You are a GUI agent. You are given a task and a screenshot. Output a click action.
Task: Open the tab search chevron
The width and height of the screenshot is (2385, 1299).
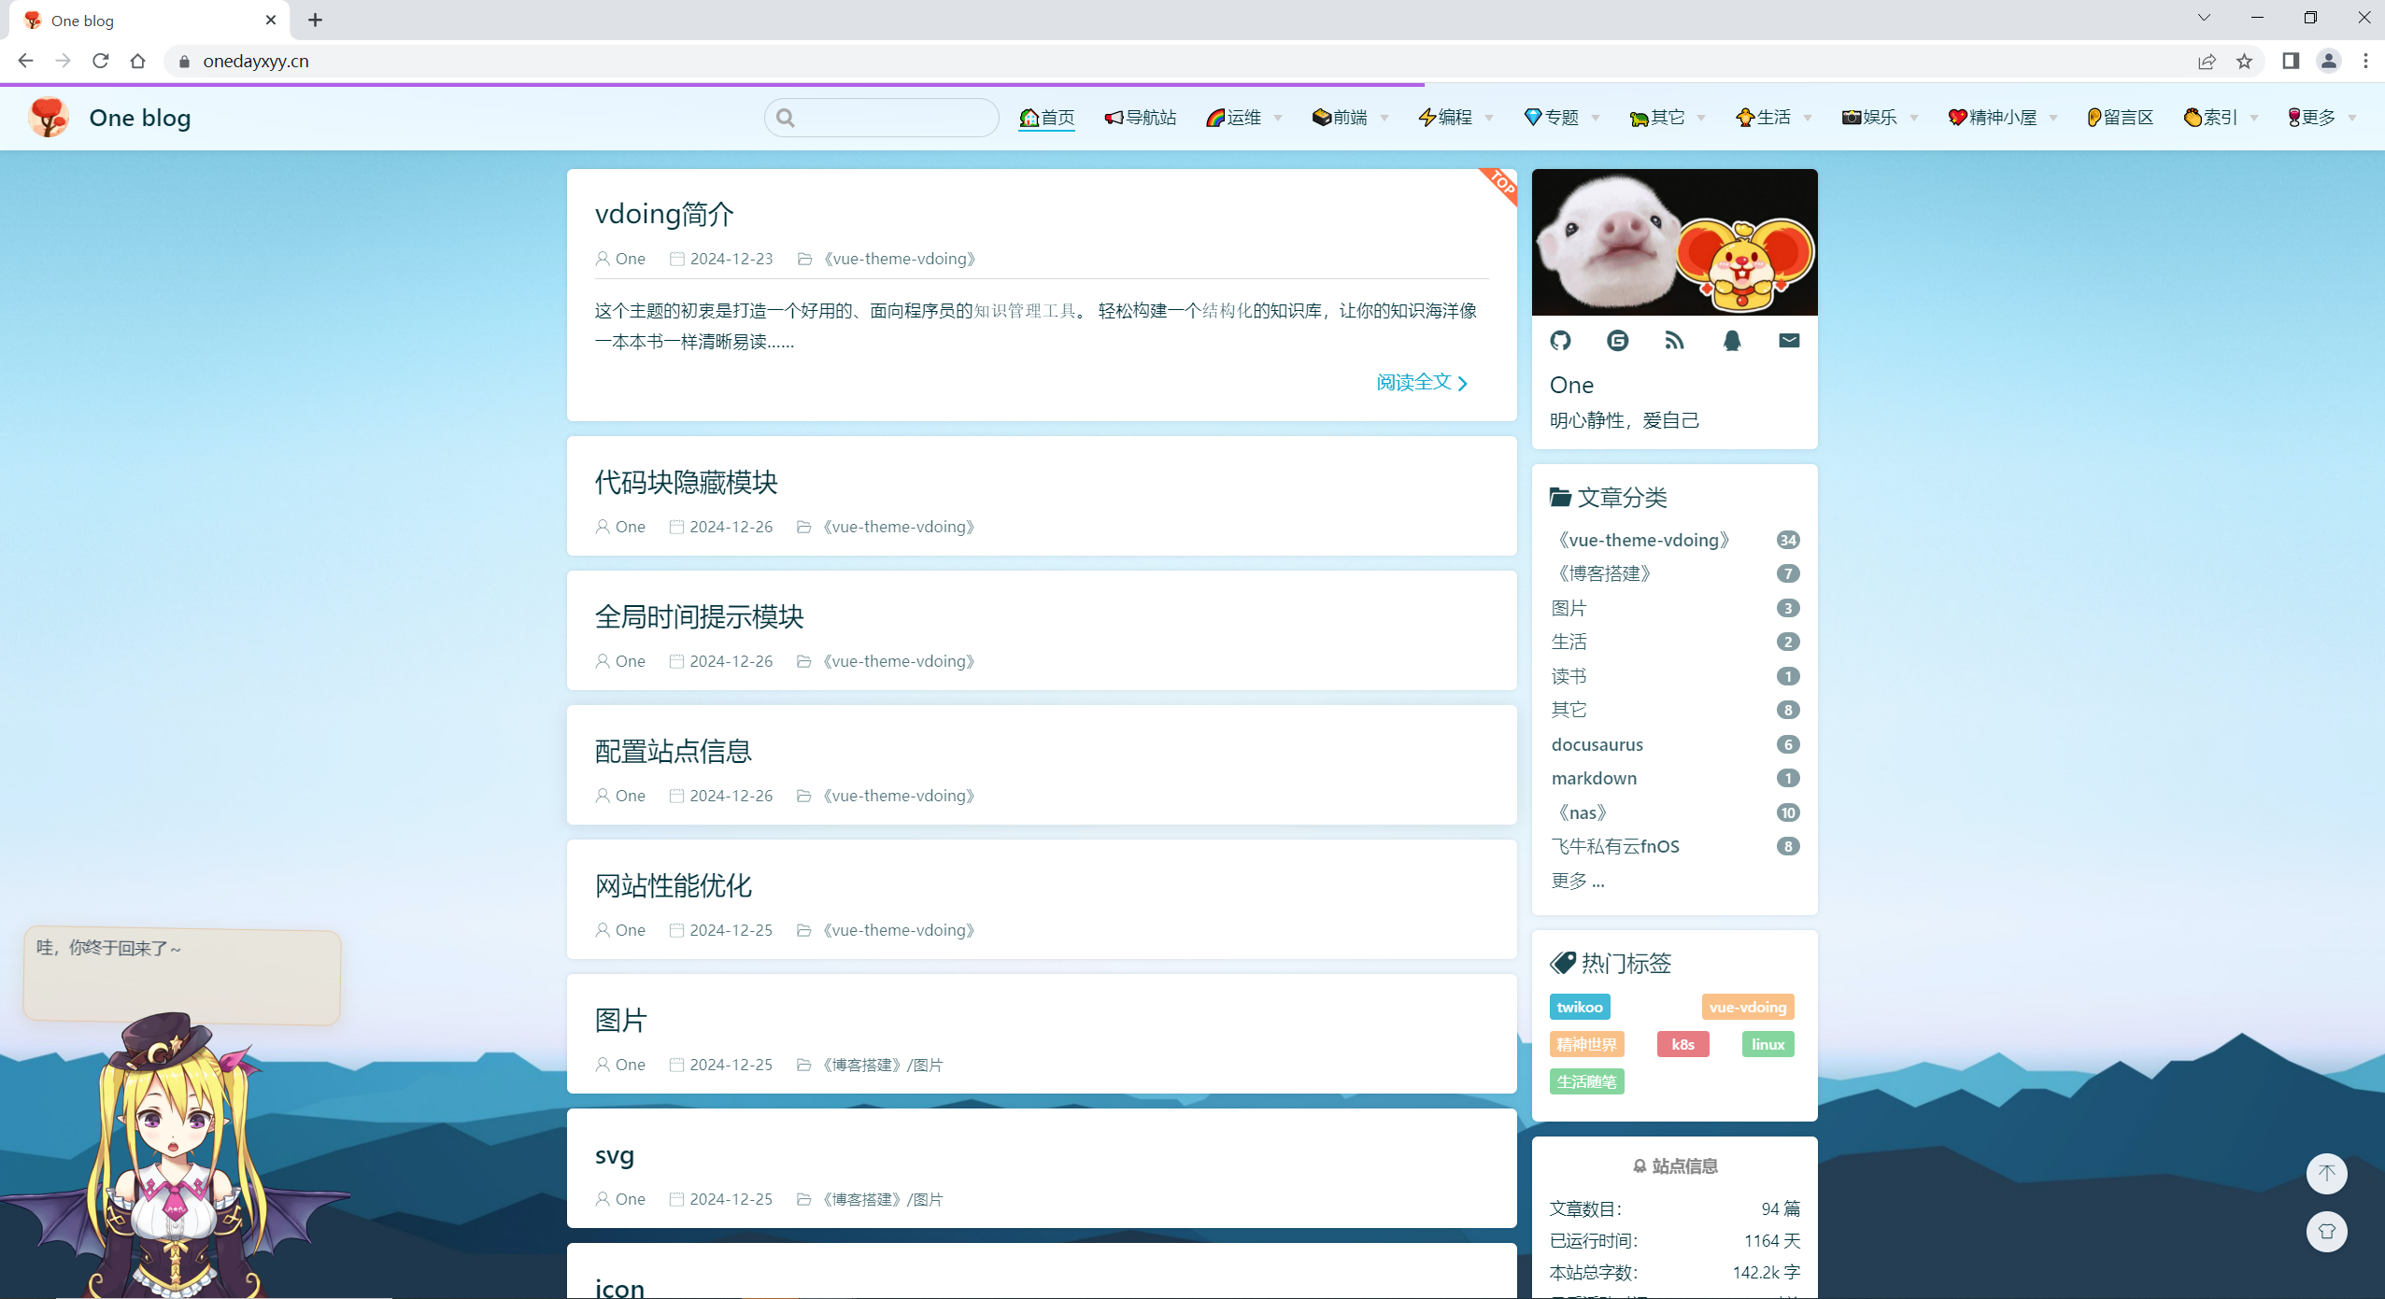pyautogui.click(x=2204, y=18)
